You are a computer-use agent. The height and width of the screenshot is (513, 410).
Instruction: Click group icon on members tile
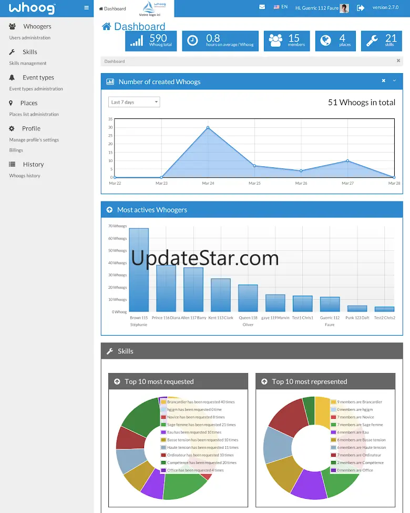[275, 41]
